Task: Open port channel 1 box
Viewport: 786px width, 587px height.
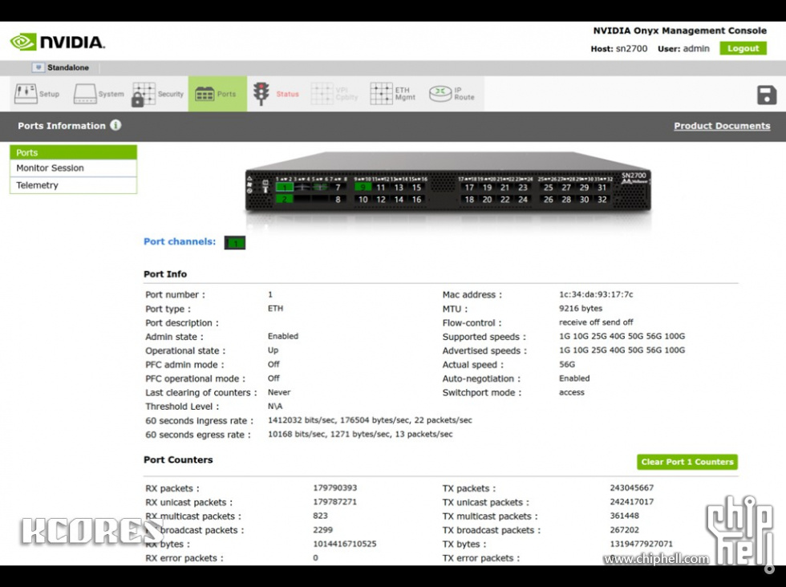Action: 234,243
